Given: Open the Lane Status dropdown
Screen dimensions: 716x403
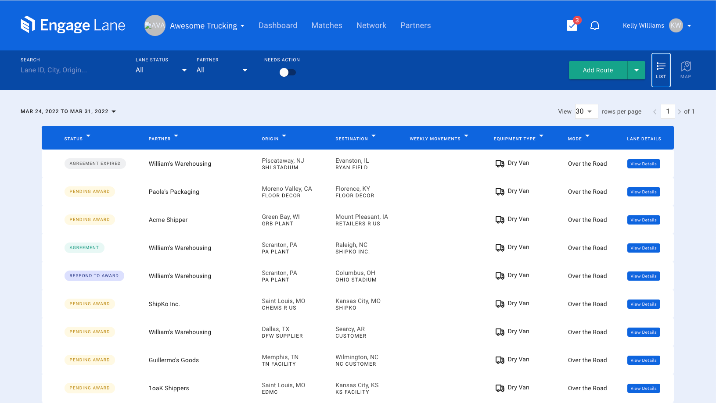Looking at the screenshot, I should point(162,70).
